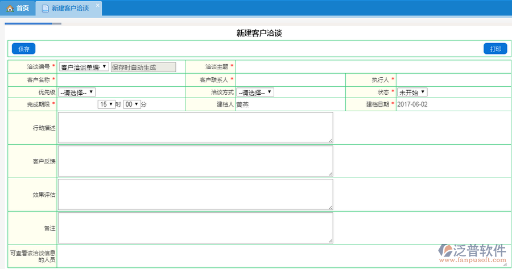Close the 新建客户洽谈 tab
The image size is (512, 269).
[x=97, y=5]
